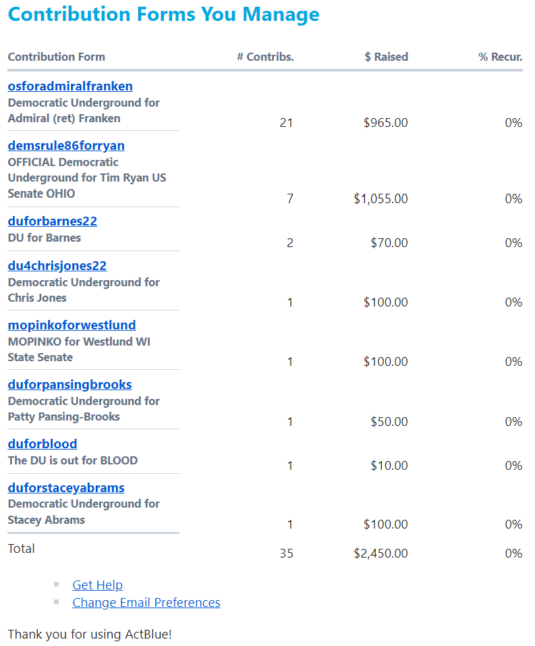Click the Contribution Form column header
Viewport: 535px width, 646px height.
pyautogui.click(x=57, y=57)
